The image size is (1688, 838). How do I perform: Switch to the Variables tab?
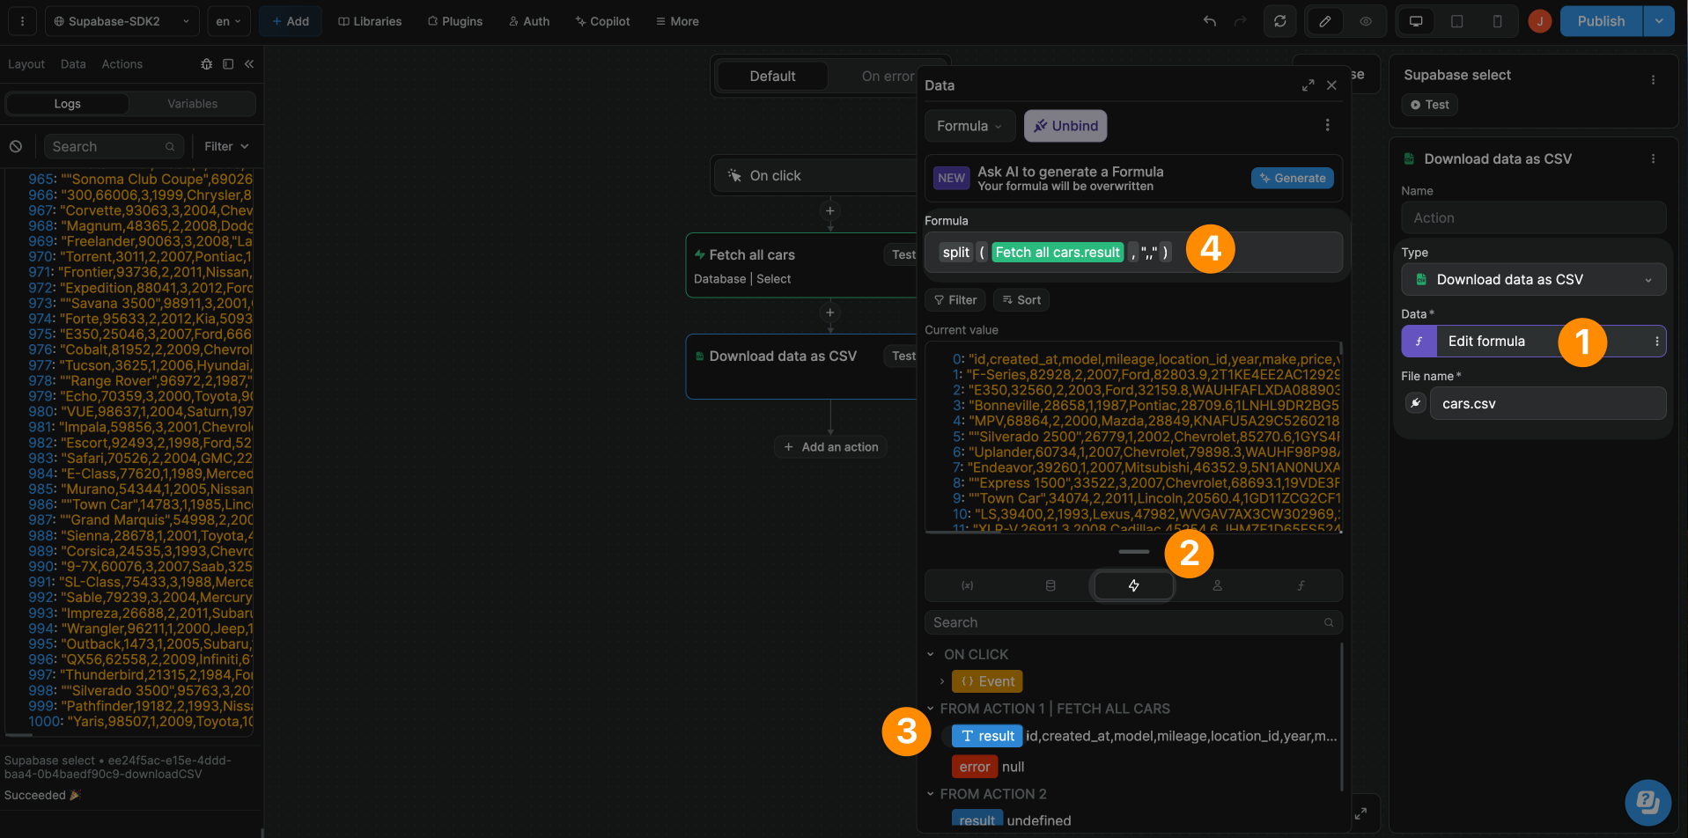click(x=192, y=104)
